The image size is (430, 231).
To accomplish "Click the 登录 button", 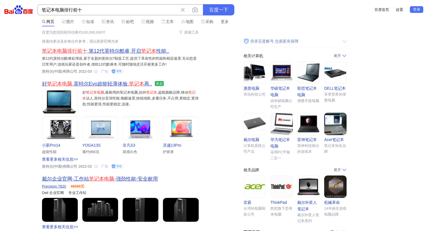I will tap(417, 10).
